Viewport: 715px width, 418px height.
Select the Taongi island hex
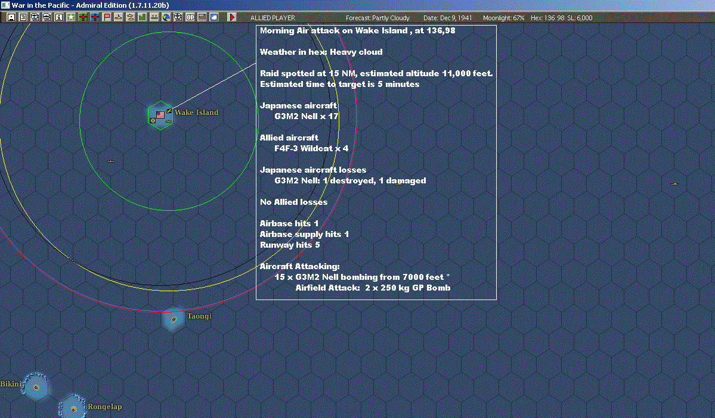pyautogui.click(x=174, y=320)
